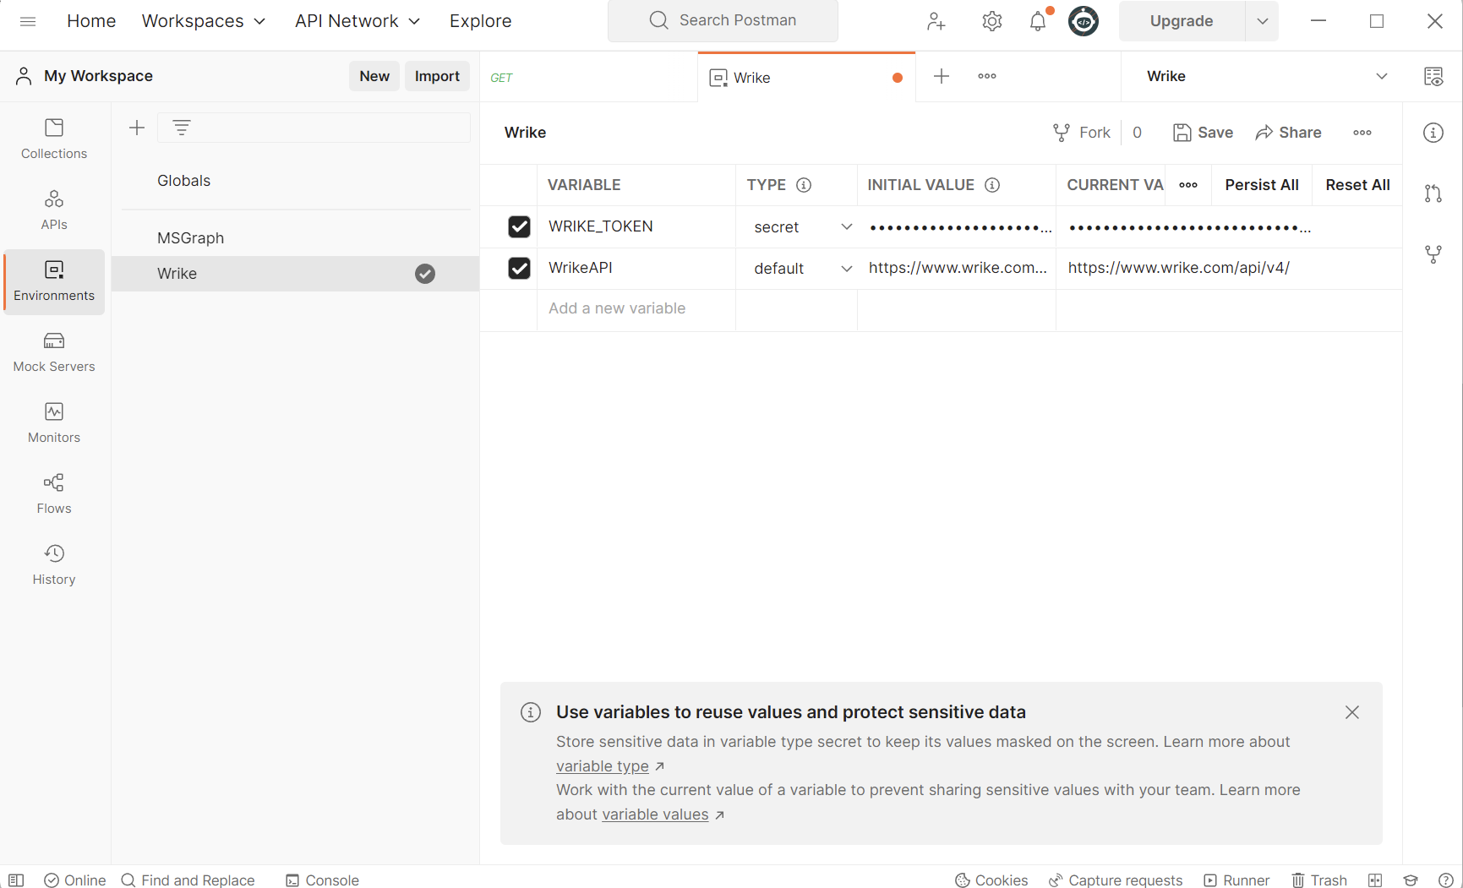Open more actions ellipsis beside Share
Screen dimensions: 1463x888
click(x=1362, y=133)
